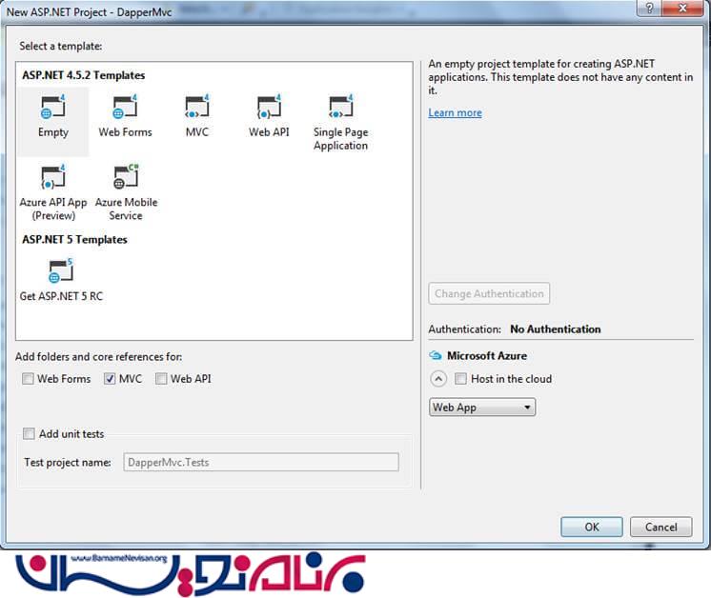The width and height of the screenshot is (711, 598).
Task: Pick the Azure Mobile Service template
Action: [x=126, y=192]
